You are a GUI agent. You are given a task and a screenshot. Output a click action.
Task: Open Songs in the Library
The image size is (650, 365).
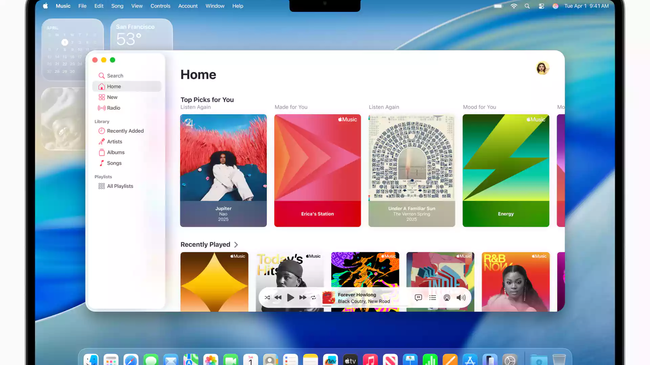[127, 163]
